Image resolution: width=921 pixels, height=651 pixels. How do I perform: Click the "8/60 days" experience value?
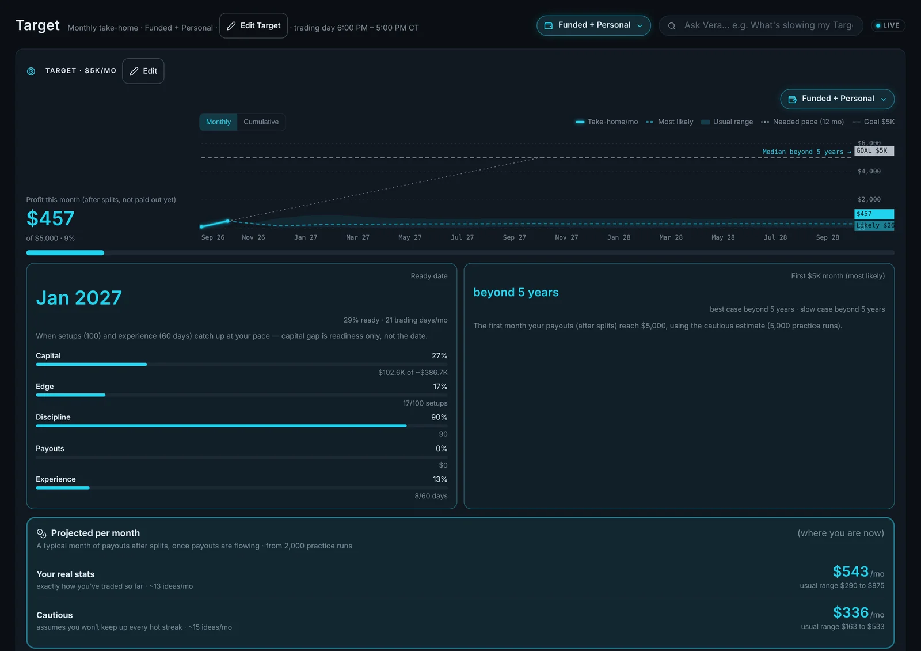(431, 497)
